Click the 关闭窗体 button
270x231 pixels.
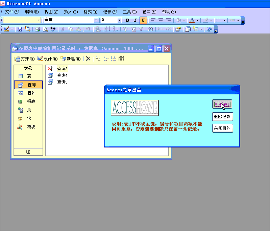[x=222, y=128]
